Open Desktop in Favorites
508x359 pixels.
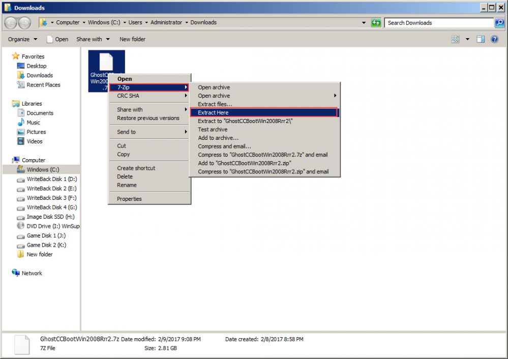36,66
